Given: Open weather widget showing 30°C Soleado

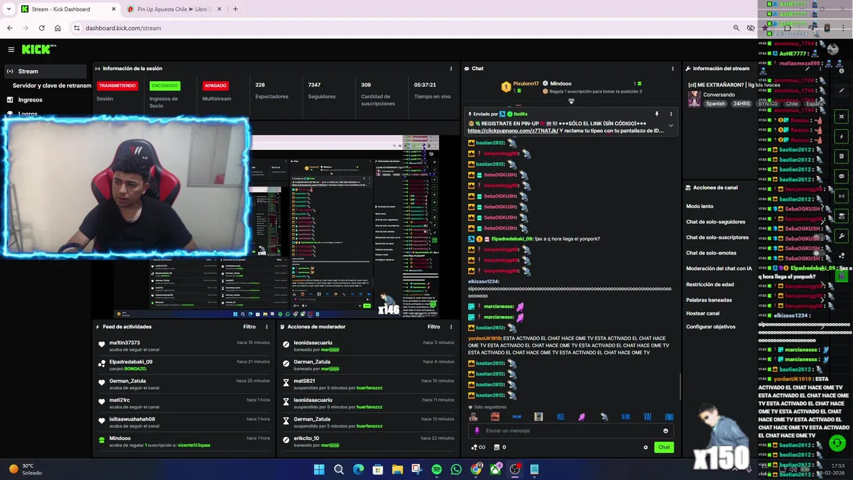Looking at the screenshot, I should point(27,469).
